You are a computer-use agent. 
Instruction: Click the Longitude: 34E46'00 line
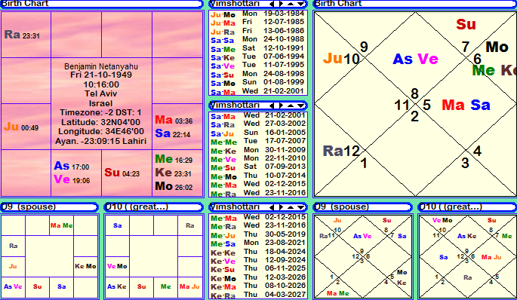pos(101,132)
